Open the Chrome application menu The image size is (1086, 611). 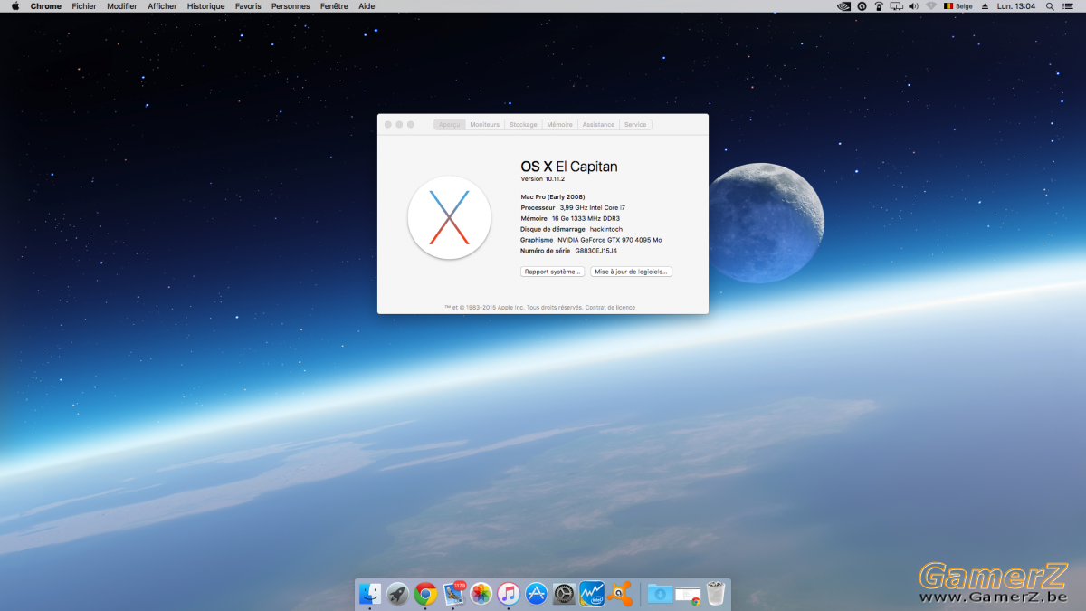[x=46, y=6]
